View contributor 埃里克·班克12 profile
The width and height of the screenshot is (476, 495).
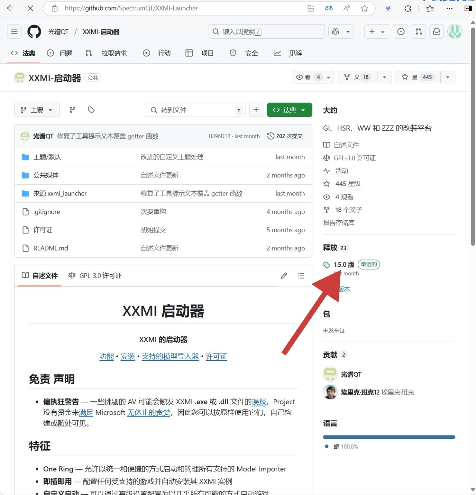click(360, 392)
